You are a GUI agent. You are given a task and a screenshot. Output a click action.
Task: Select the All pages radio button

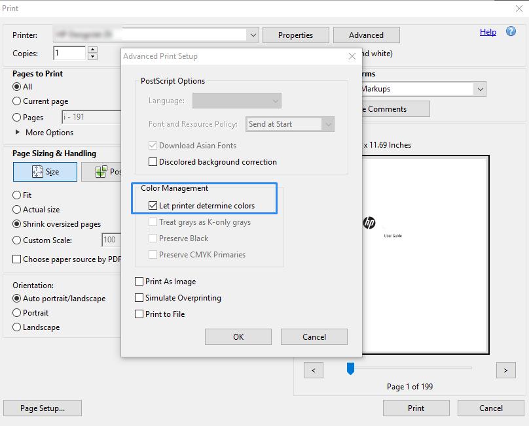(x=16, y=86)
